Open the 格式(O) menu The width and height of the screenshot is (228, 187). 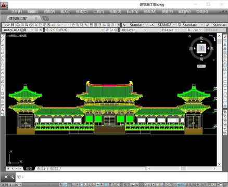click(82, 11)
